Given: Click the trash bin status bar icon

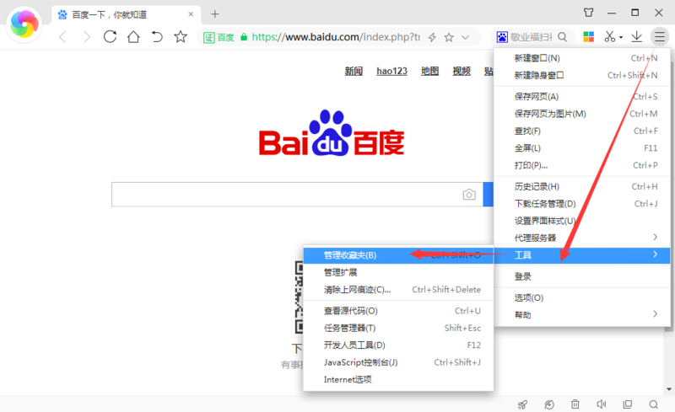Looking at the screenshot, I should [x=575, y=404].
